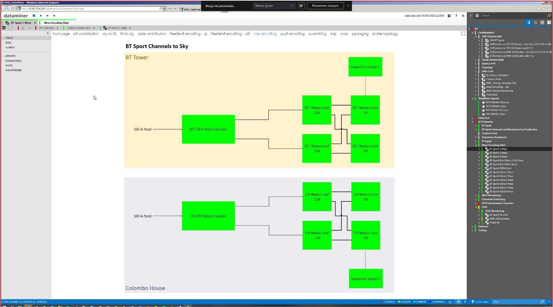Click the BTT ATV Mezz Encoder block
553x307 pixels.
coord(208,129)
